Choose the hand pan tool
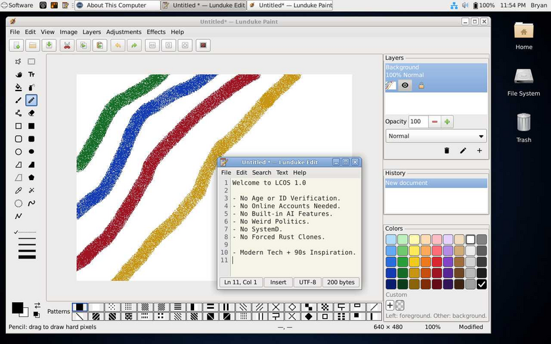Viewport: 551px width, 344px height. [18, 75]
